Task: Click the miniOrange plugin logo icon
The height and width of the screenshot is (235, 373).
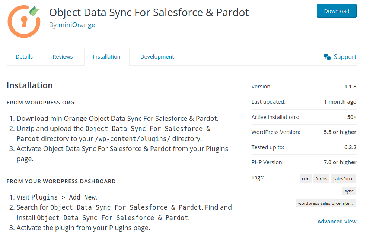Action: 23,21
